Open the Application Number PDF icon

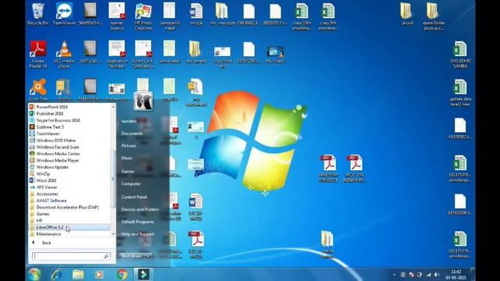[116, 54]
